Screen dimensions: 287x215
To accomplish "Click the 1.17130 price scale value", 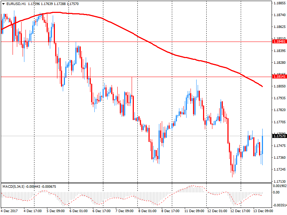I will [x=279, y=181].
